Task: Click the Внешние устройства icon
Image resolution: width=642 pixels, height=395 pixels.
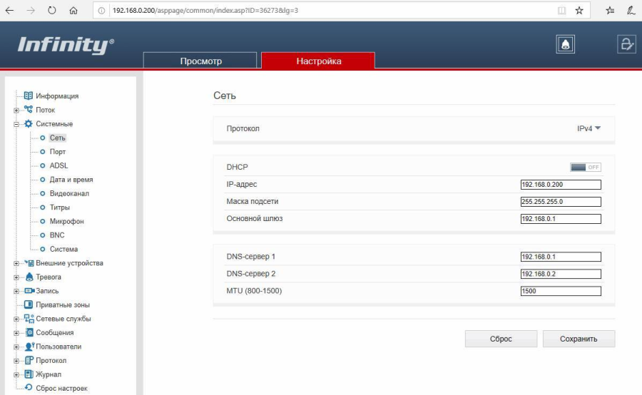Action: pos(29,263)
